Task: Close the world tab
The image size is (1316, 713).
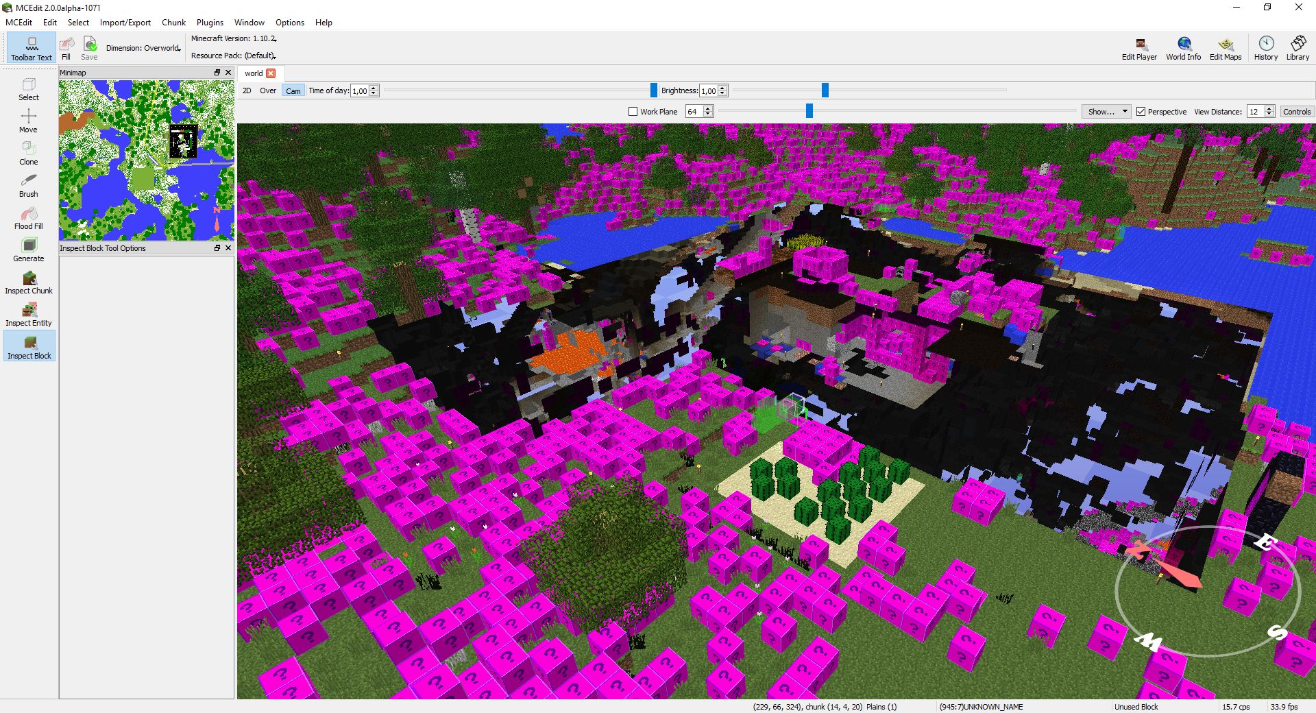Action: tap(271, 73)
